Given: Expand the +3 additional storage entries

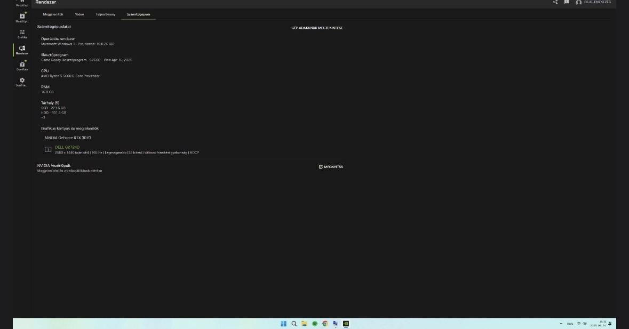Looking at the screenshot, I should (43, 117).
